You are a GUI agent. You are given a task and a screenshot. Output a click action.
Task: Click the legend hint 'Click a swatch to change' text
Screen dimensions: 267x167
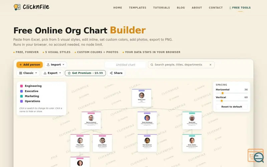coord(41,110)
